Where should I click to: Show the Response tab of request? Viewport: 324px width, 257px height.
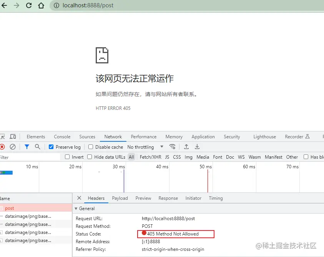click(168, 198)
